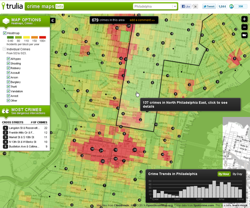Click rank 2 badge for Franklin Mills Cir
The image size is (250, 208).
(x=6, y=132)
